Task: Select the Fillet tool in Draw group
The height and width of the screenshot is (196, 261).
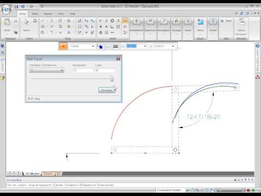Action: (52, 33)
